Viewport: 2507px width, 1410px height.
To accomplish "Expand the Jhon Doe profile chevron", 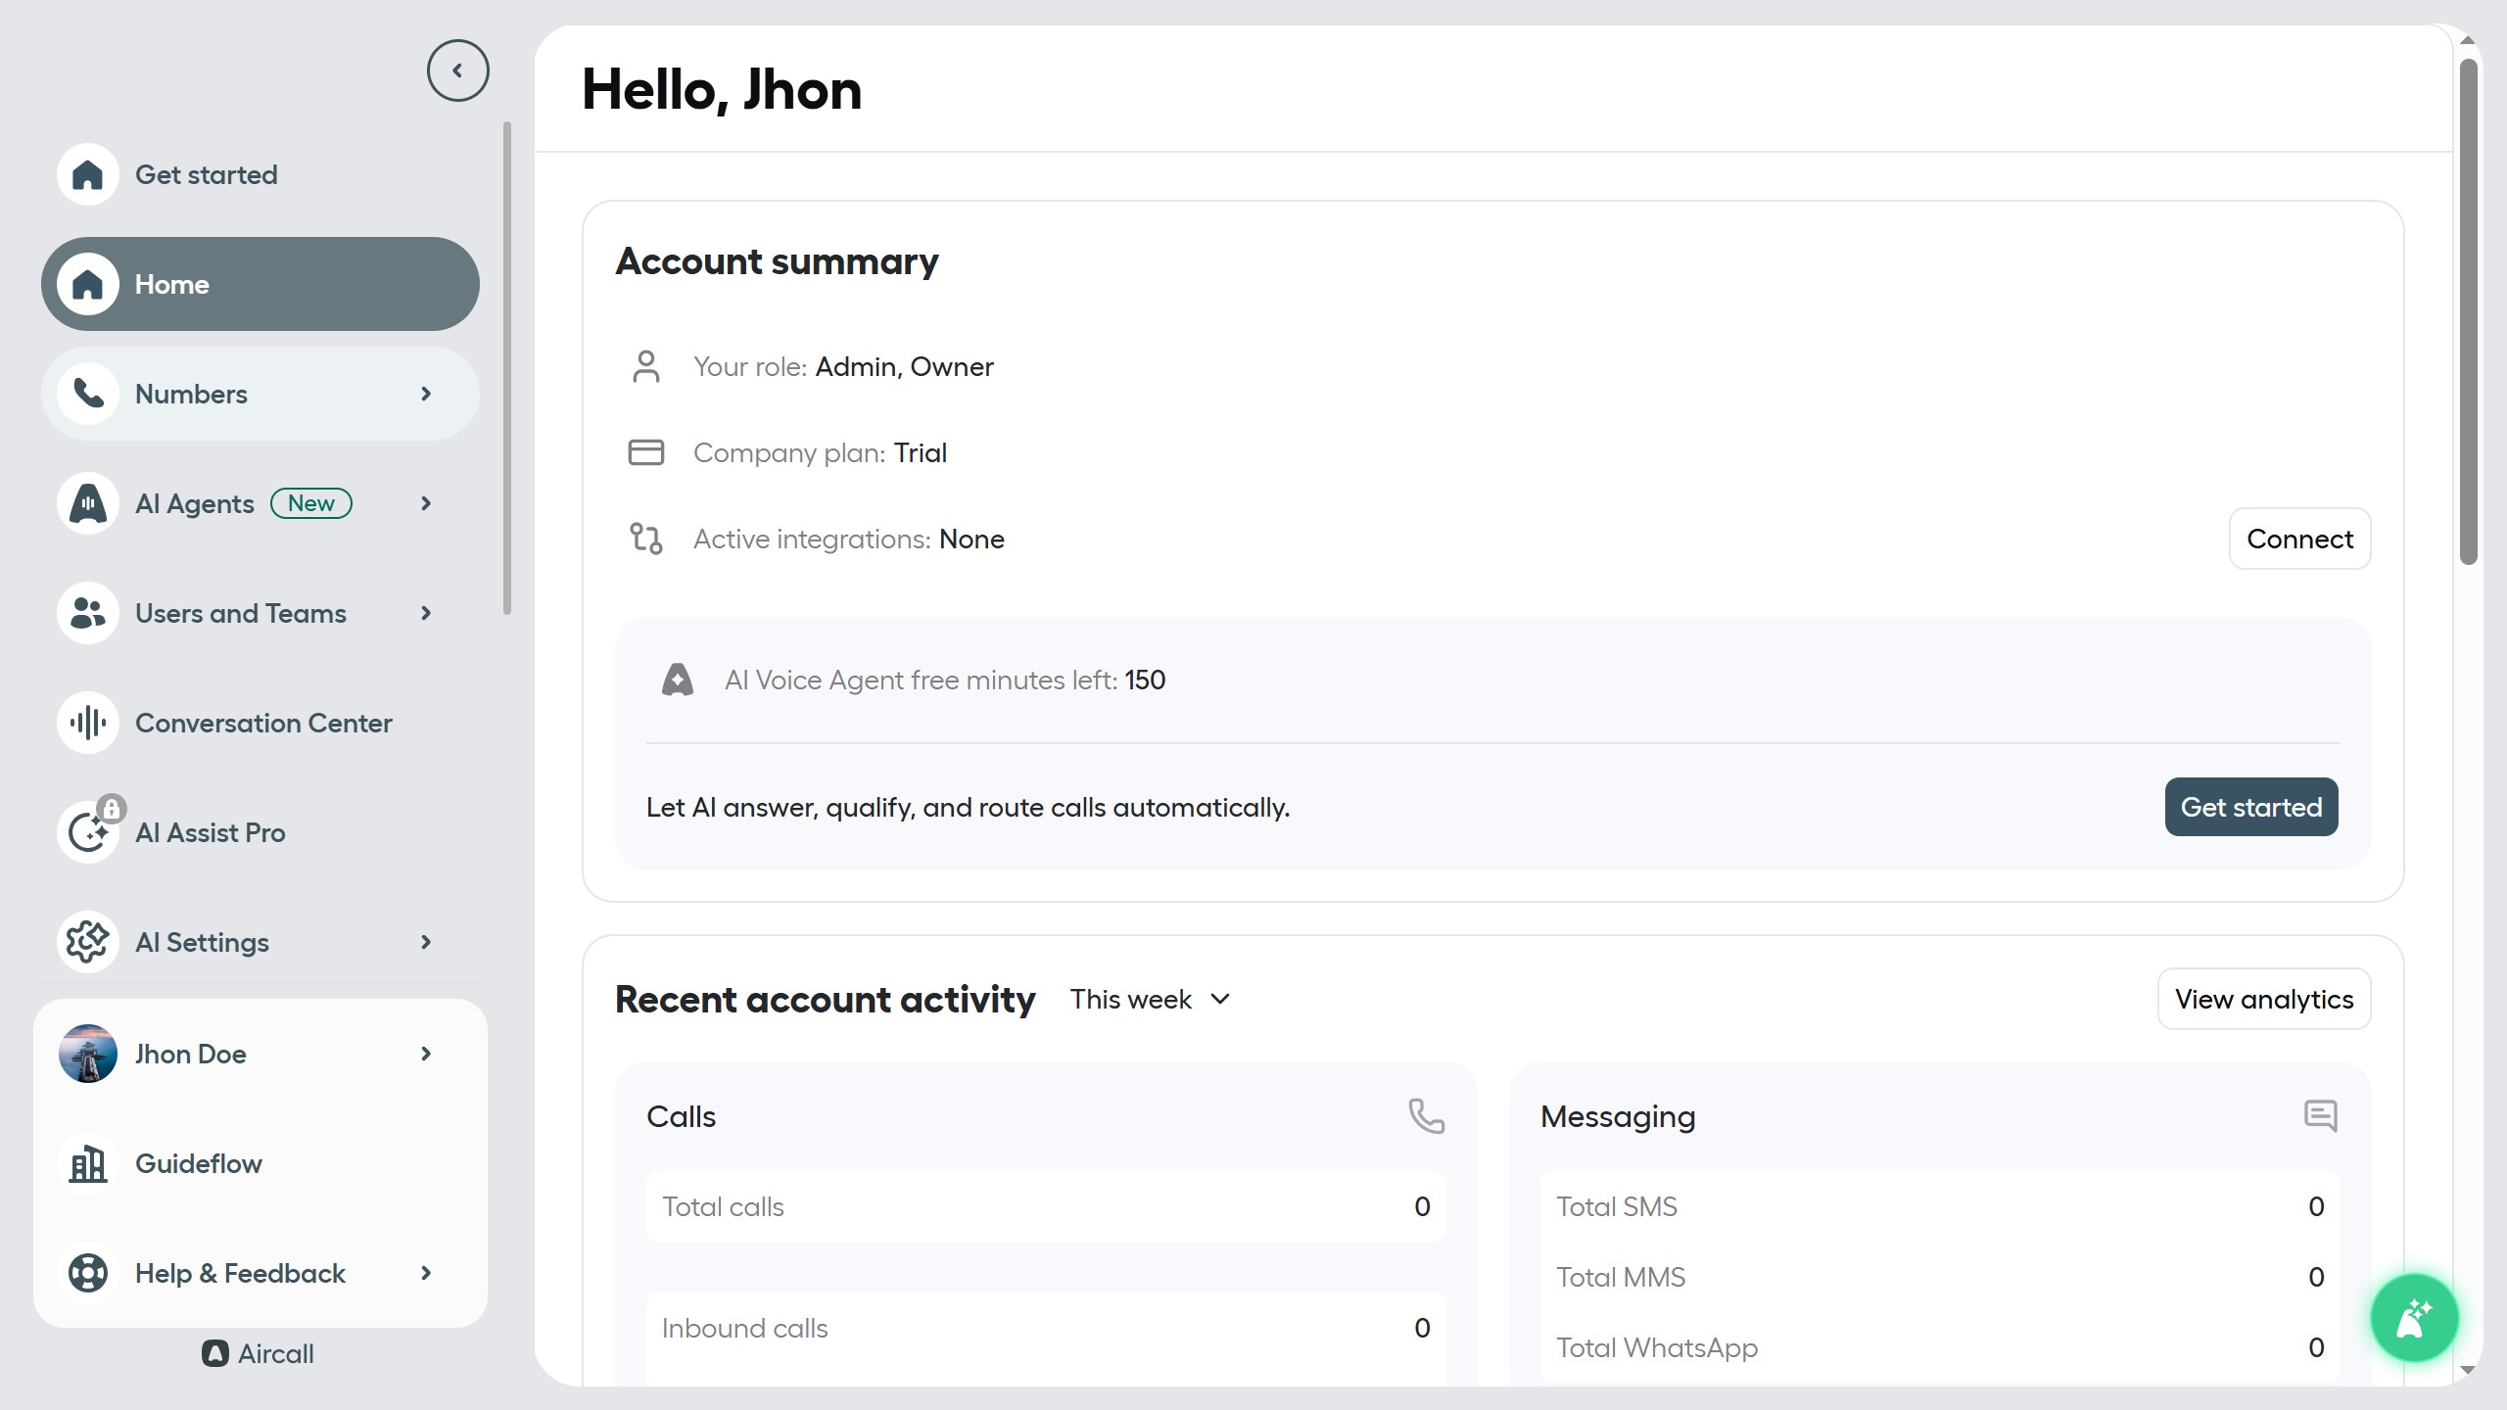I will 425,1054.
